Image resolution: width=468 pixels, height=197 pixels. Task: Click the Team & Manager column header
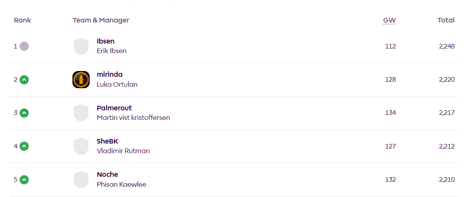pyautogui.click(x=101, y=20)
